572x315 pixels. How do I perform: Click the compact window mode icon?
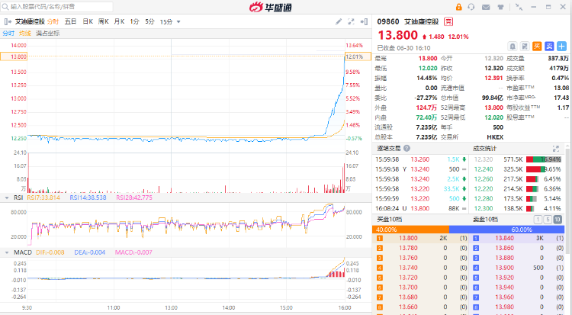[519, 7]
